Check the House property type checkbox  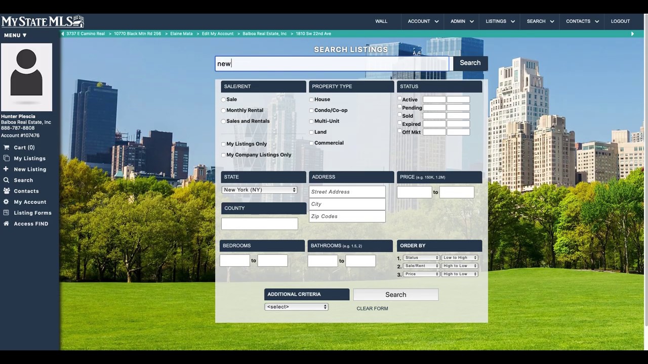click(311, 100)
